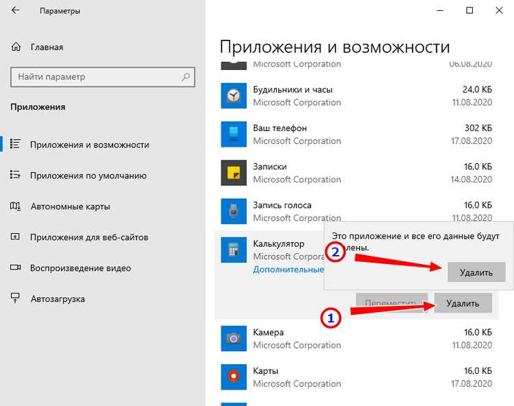Click the Приложения sidebar heading
This screenshot has height=406, width=514.
tap(38, 107)
